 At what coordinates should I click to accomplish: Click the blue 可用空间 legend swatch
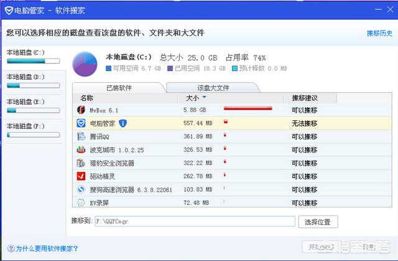109,69
